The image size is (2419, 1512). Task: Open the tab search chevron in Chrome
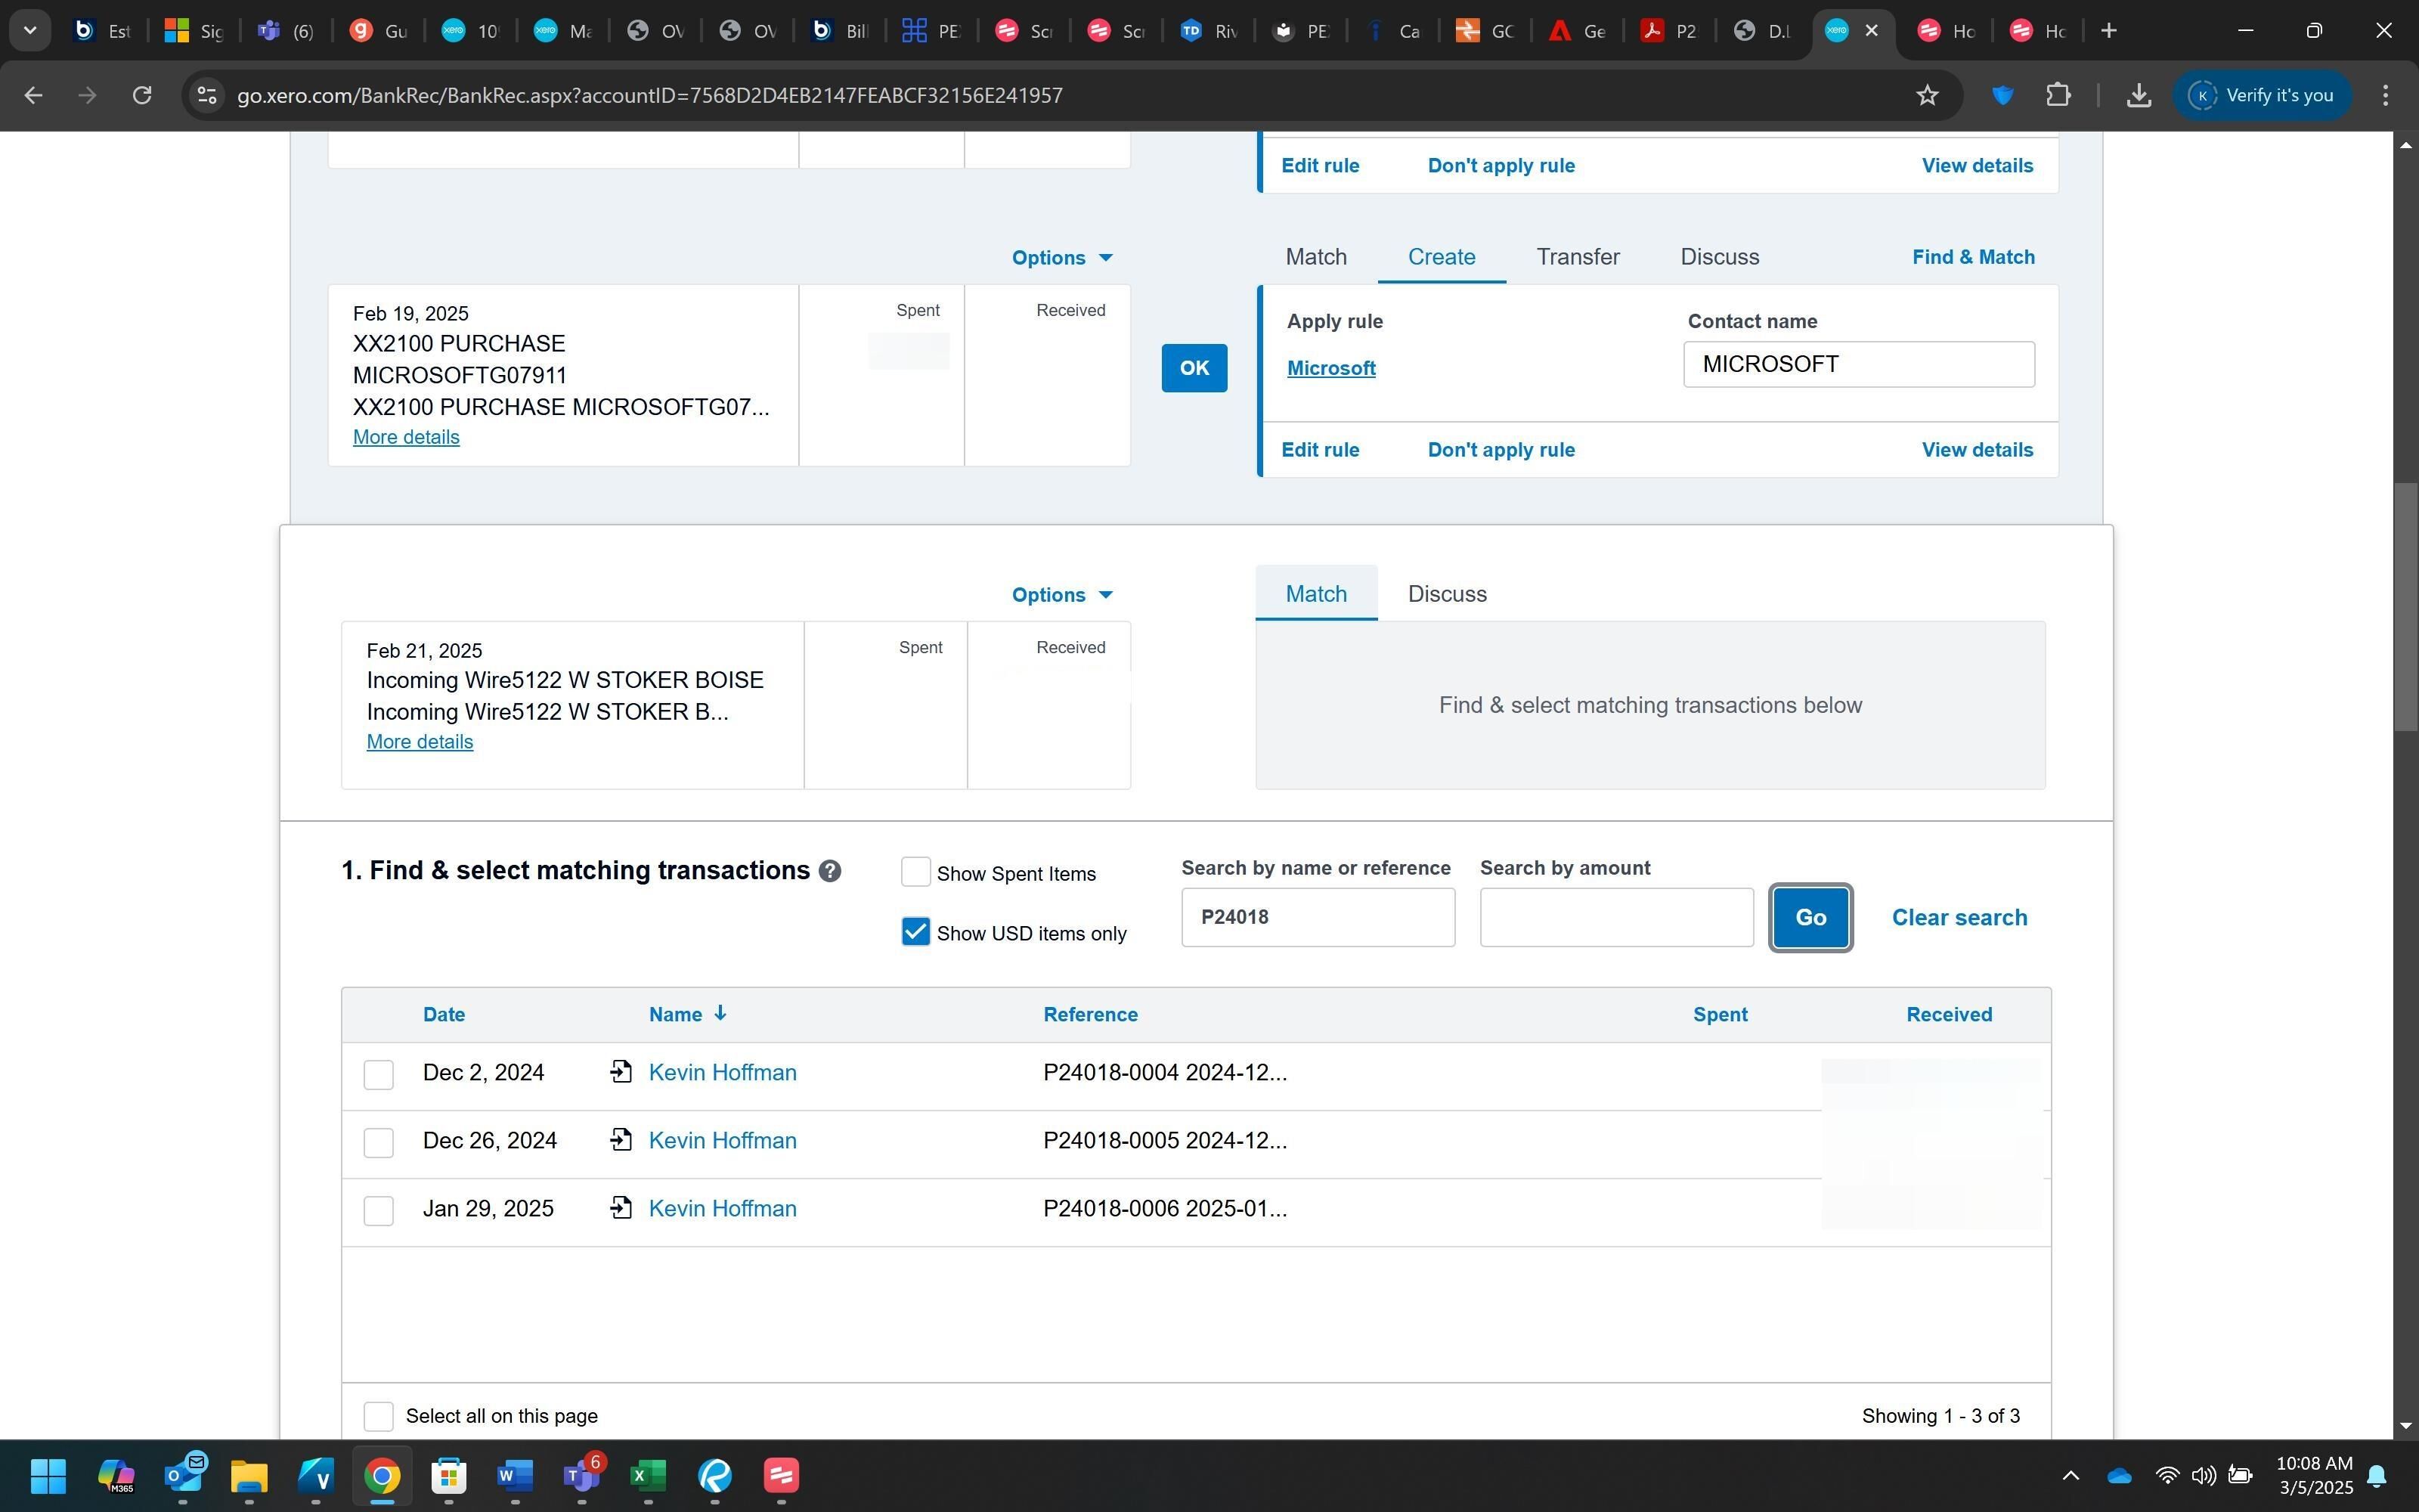(30, 30)
